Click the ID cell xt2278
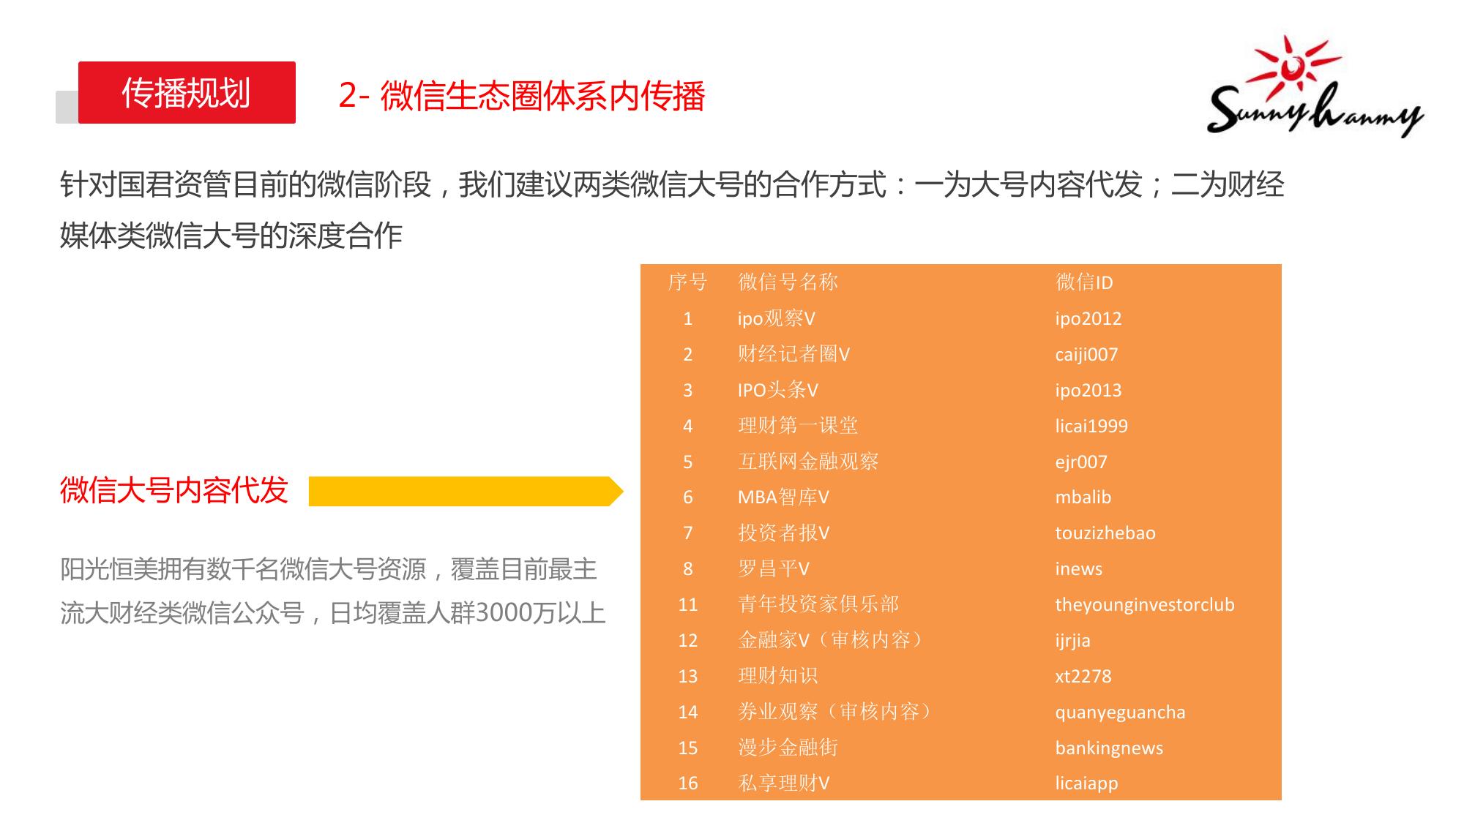Viewport: 1464px width, 823px height. click(1083, 676)
